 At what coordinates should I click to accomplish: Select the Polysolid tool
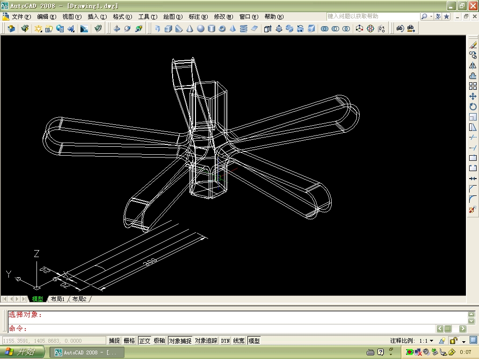tap(157, 29)
